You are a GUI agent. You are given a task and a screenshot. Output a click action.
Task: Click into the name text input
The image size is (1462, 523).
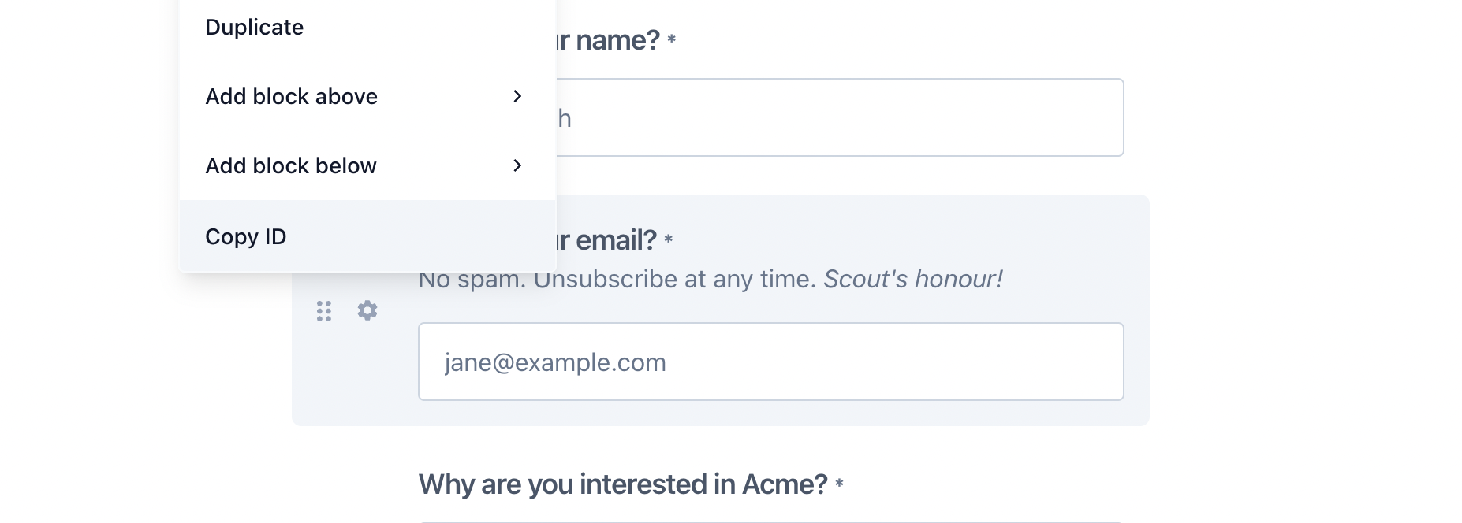point(840,117)
